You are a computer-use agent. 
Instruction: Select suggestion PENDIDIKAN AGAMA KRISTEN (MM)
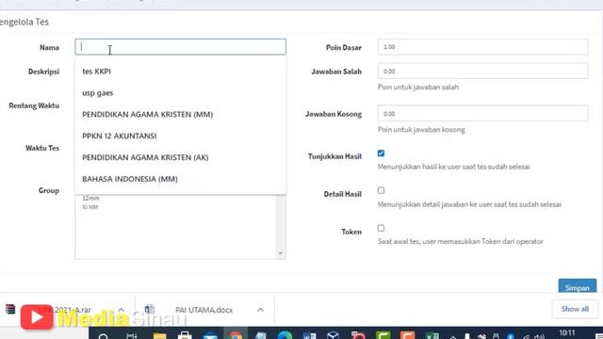click(147, 115)
